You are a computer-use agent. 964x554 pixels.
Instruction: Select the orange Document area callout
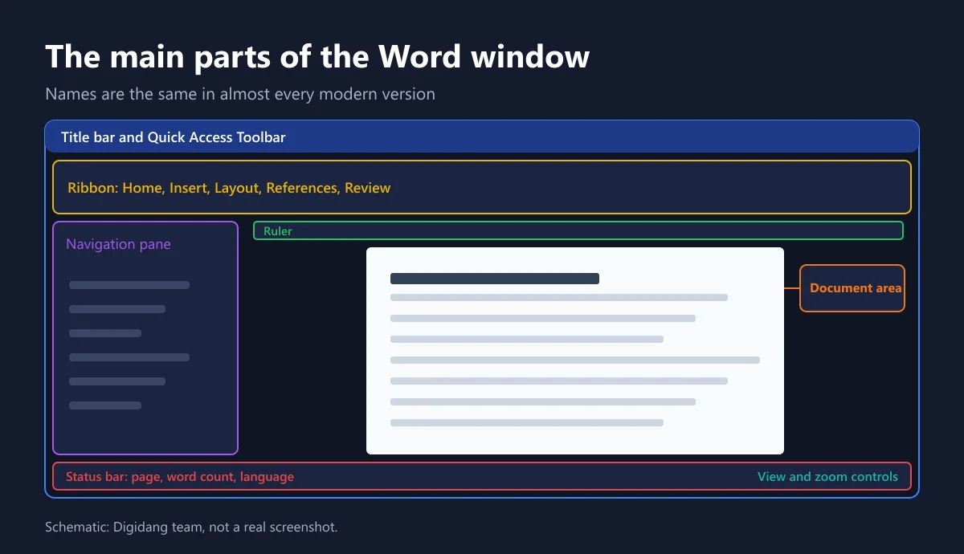pos(852,288)
